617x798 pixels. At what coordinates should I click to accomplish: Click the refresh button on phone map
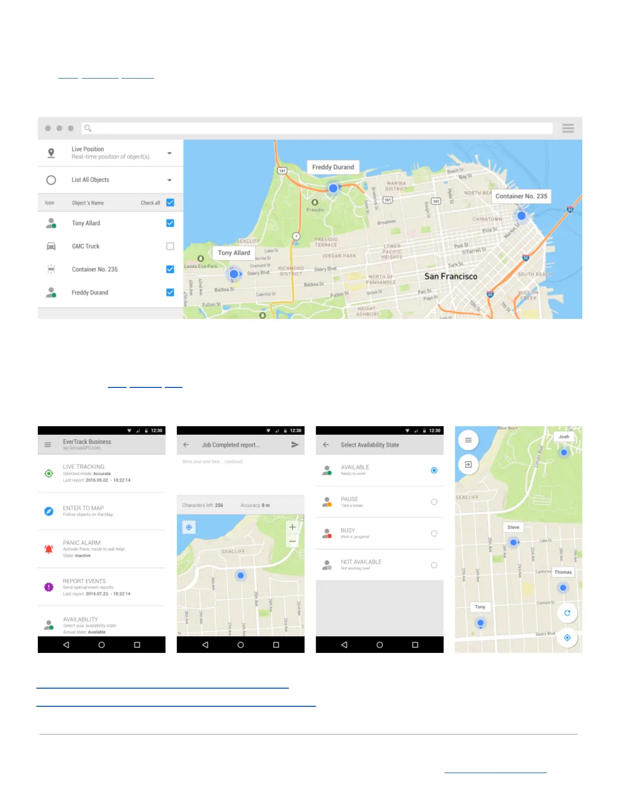click(x=567, y=613)
